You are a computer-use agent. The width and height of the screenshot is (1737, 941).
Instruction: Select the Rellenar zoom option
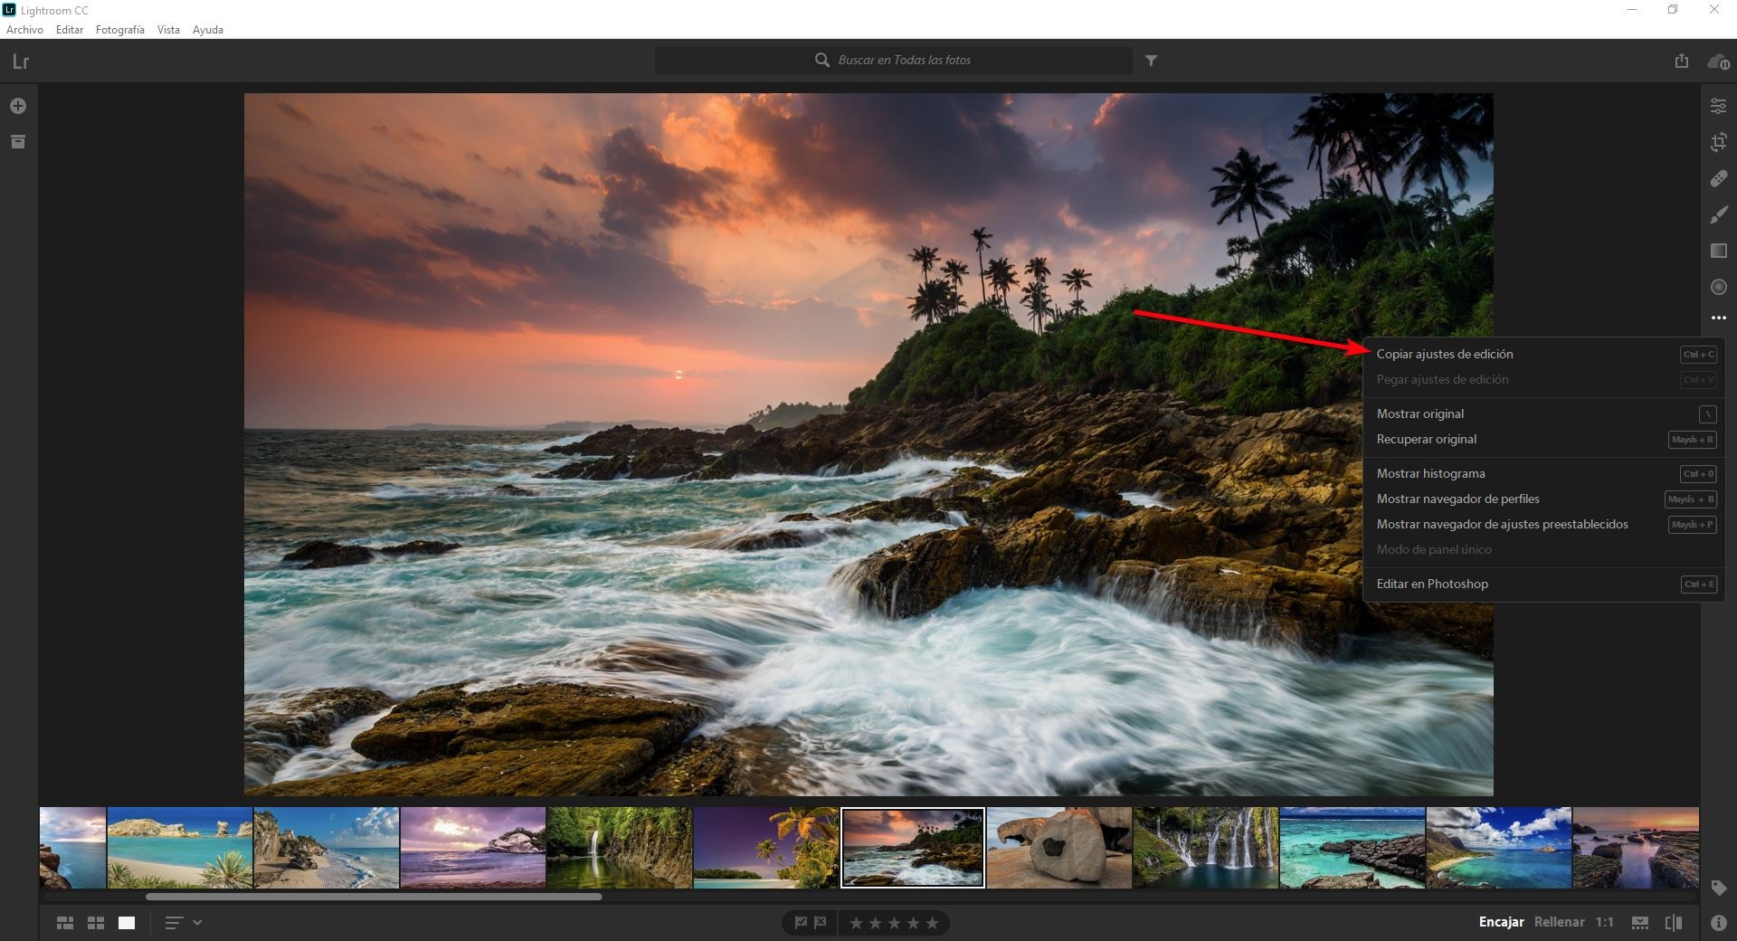(1559, 923)
